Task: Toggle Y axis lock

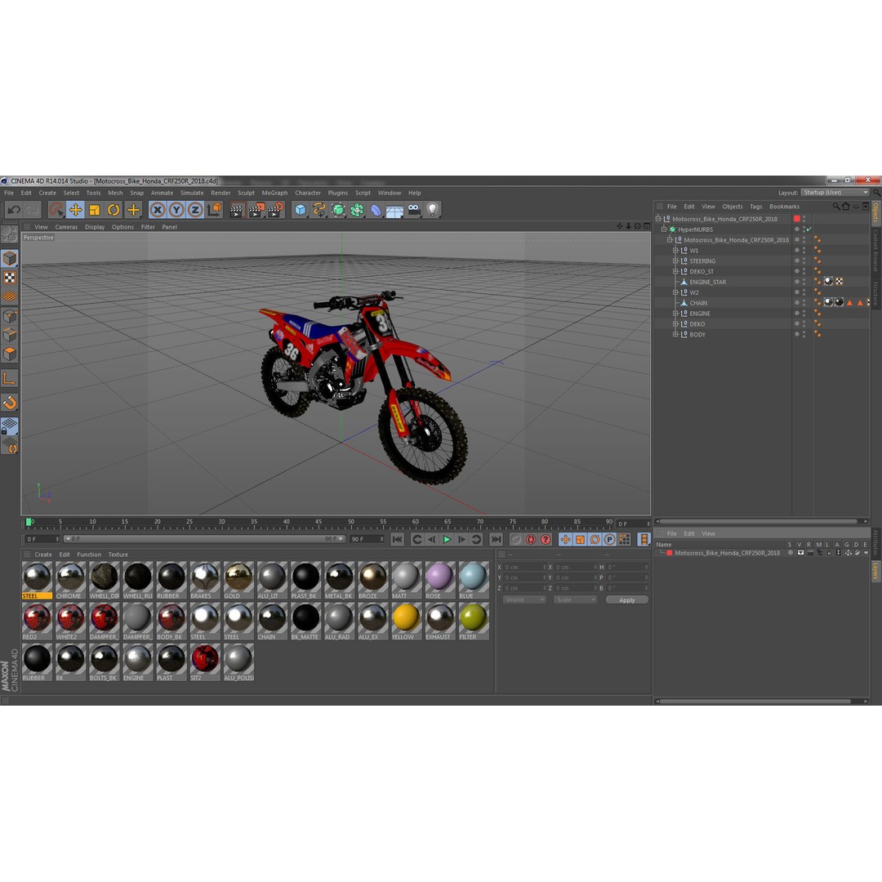Action: (176, 211)
